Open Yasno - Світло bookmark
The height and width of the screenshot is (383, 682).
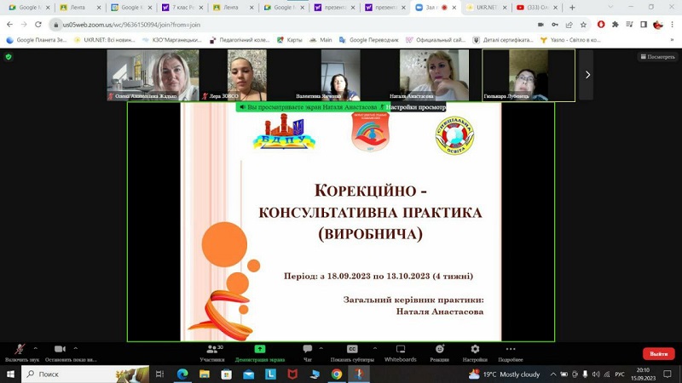[570, 40]
